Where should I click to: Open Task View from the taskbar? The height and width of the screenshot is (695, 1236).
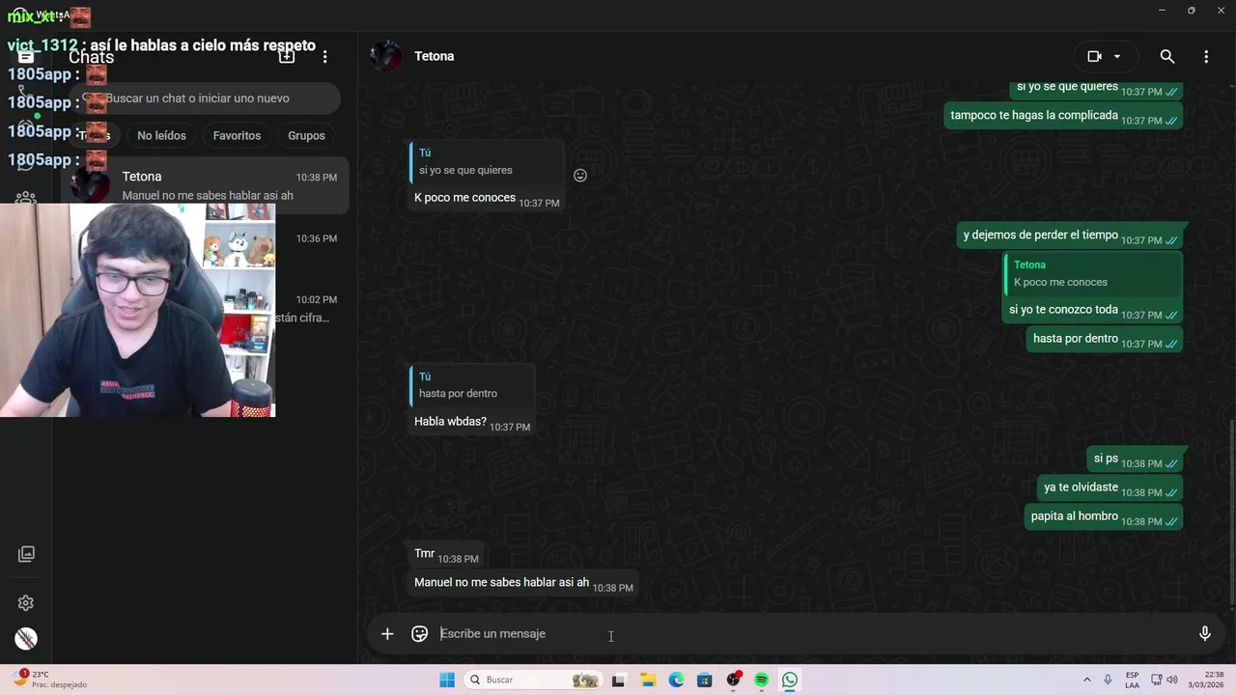618,681
